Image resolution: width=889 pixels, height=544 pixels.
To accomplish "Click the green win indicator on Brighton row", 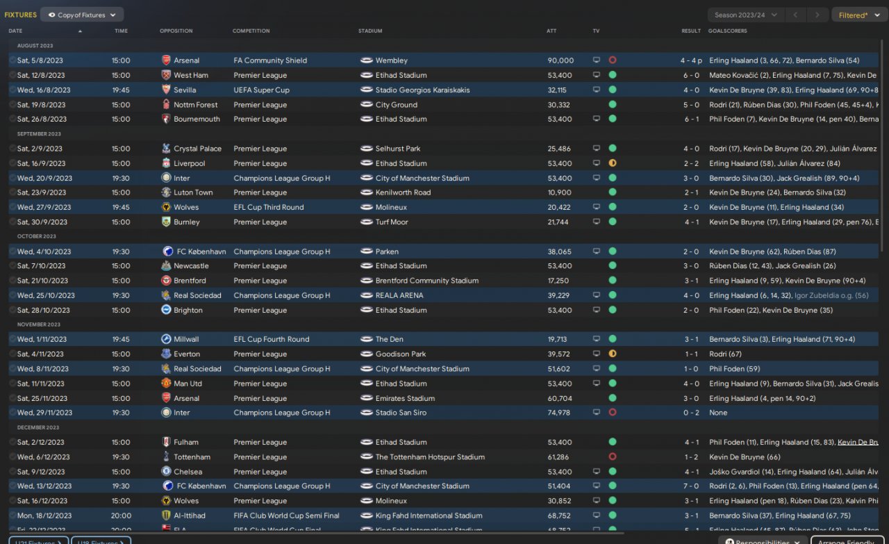I will click(x=613, y=310).
